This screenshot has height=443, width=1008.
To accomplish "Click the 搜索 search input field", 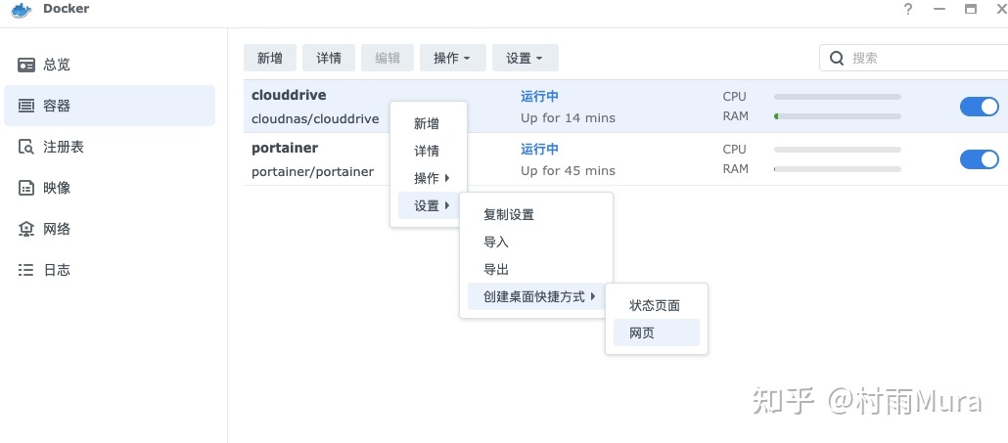I will [x=920, y=58].
